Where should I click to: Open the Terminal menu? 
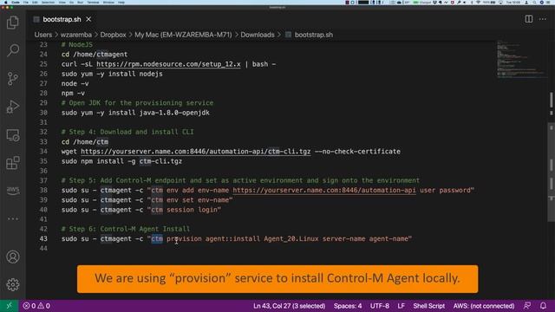(x=93, y=2)
